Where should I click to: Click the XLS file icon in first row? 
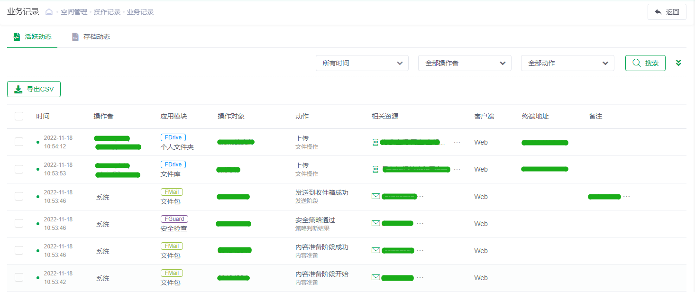(x=375, y=142)
